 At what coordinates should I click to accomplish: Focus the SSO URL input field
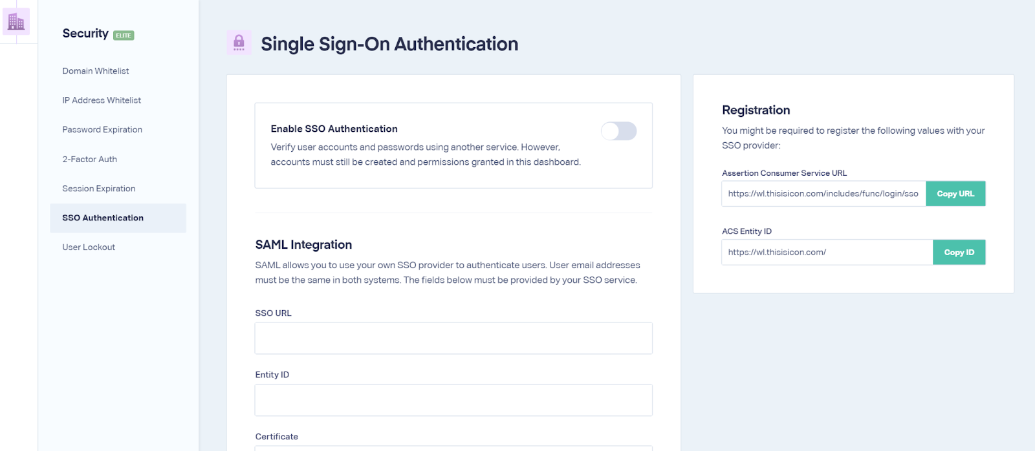coord(453,338)
